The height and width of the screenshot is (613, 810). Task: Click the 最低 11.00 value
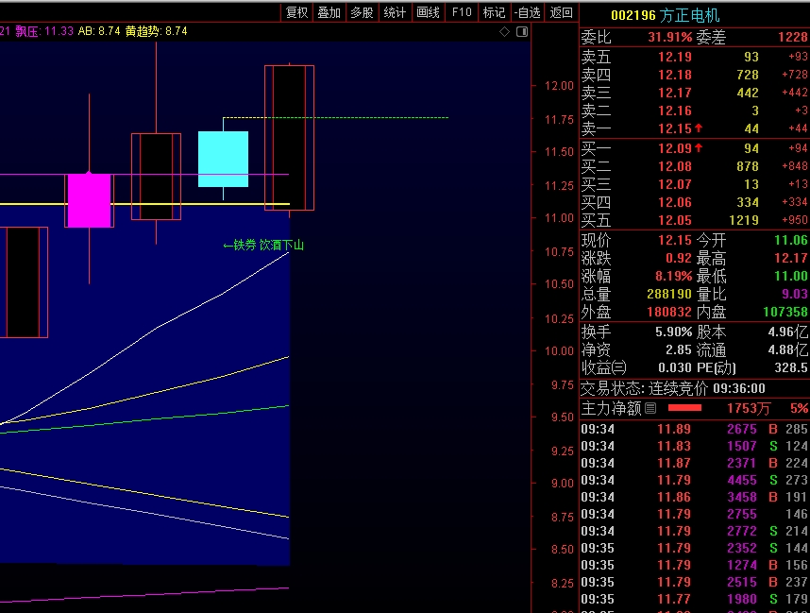[x=791, y=276]
